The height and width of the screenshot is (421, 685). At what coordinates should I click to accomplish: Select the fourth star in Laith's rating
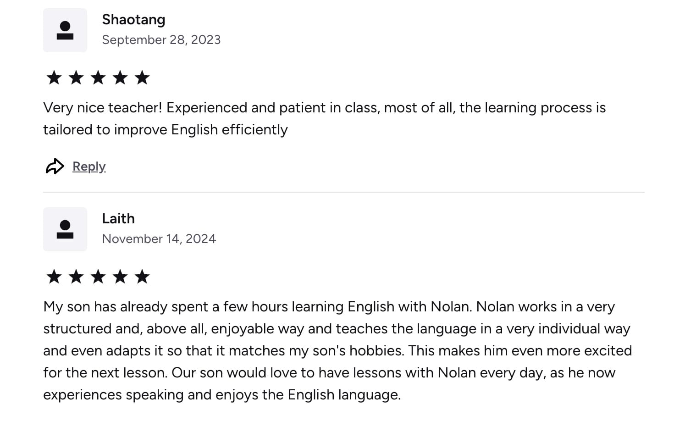coord(120,277)
